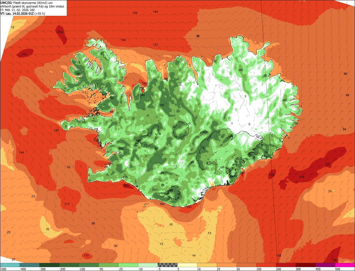355x271 pixels.
Task: Click the '30' value near the bottom left
Action: pyautogui.click(x=115, y=246)
